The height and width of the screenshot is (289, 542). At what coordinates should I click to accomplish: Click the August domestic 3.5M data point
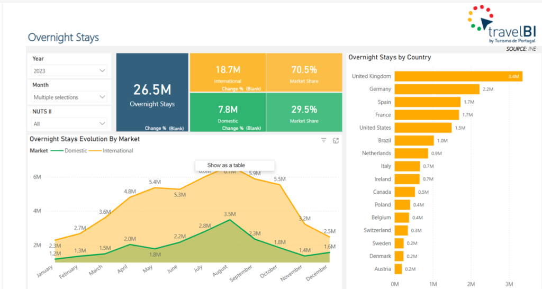point(229,219)
